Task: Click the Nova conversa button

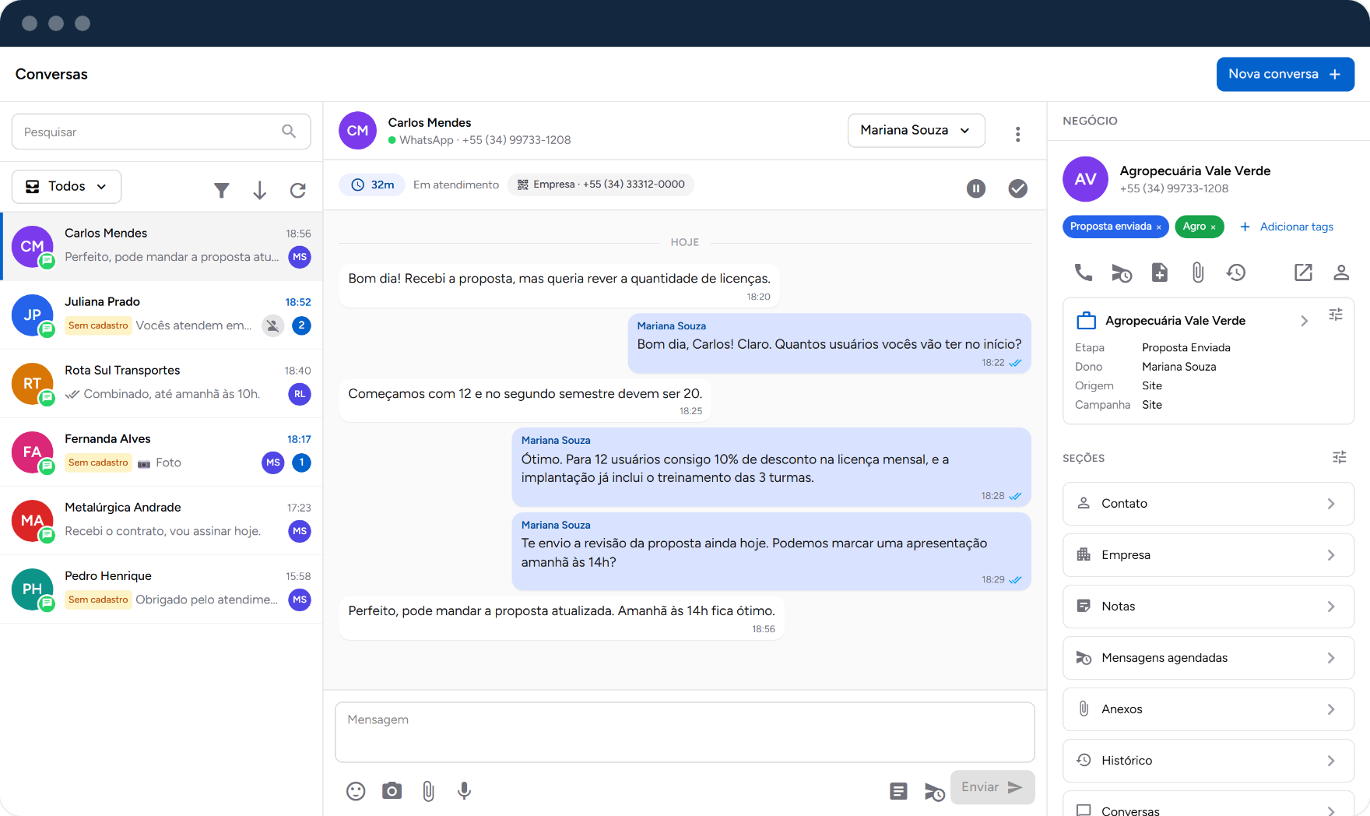Action: pyautogui.click(x=1285, y=74)
